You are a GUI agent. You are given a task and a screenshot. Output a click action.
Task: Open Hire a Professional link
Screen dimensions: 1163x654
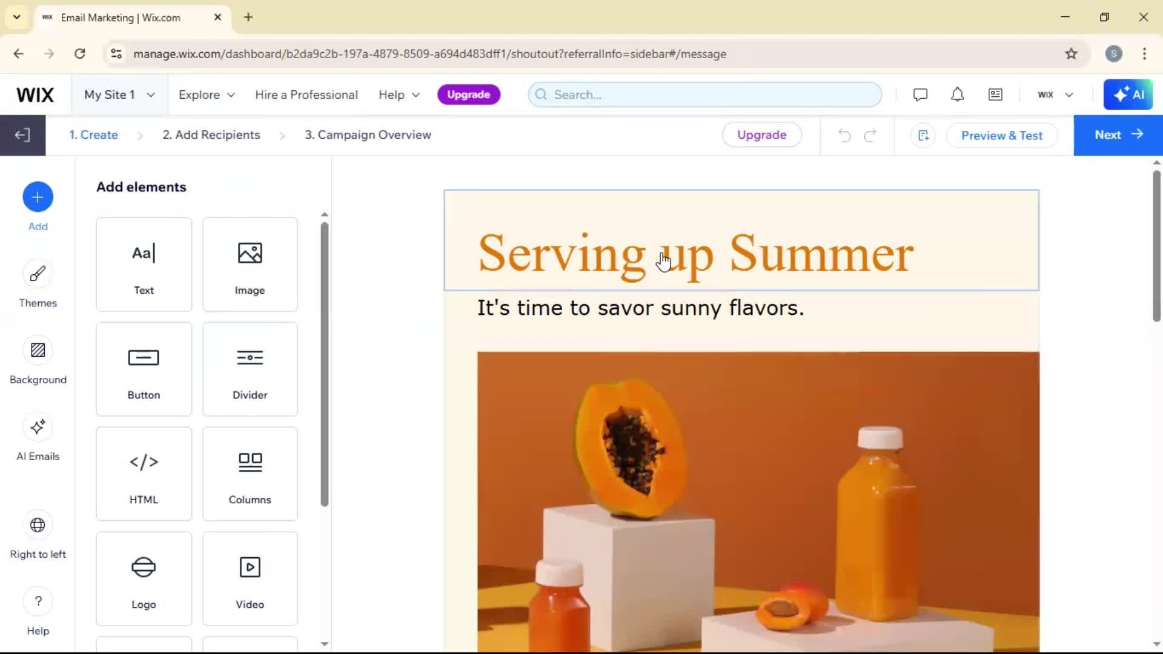pos(306,94)
